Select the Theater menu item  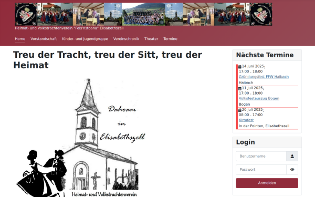coord(151,39)
